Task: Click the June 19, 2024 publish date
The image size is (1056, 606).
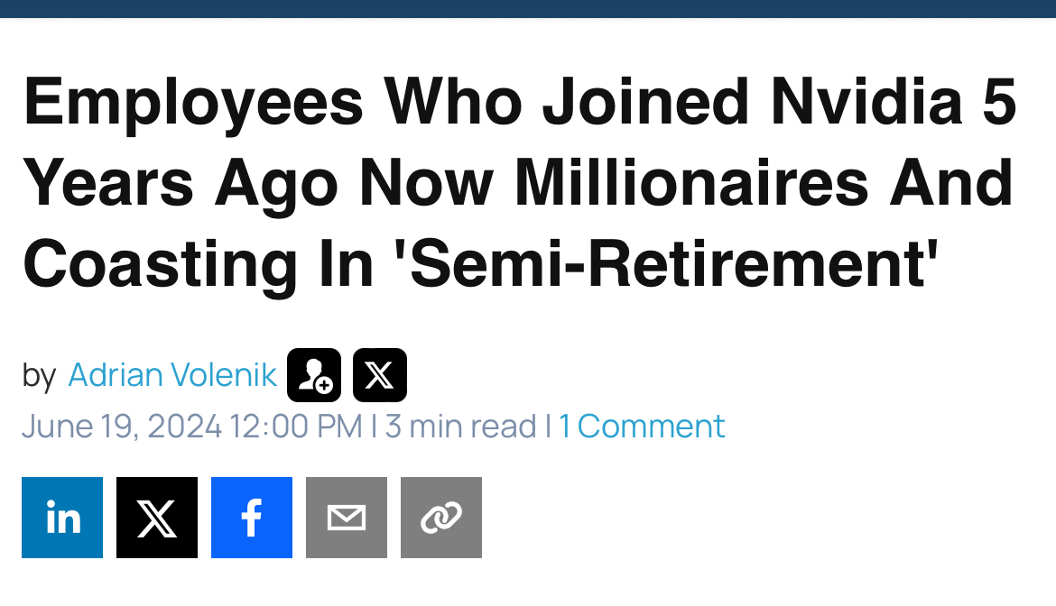Action: pos(122,426)
